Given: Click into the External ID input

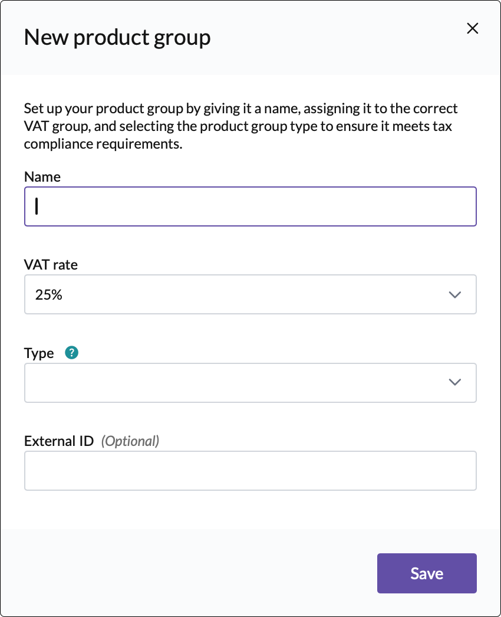Looking at the screenshot, I should (x=250, y=471).
